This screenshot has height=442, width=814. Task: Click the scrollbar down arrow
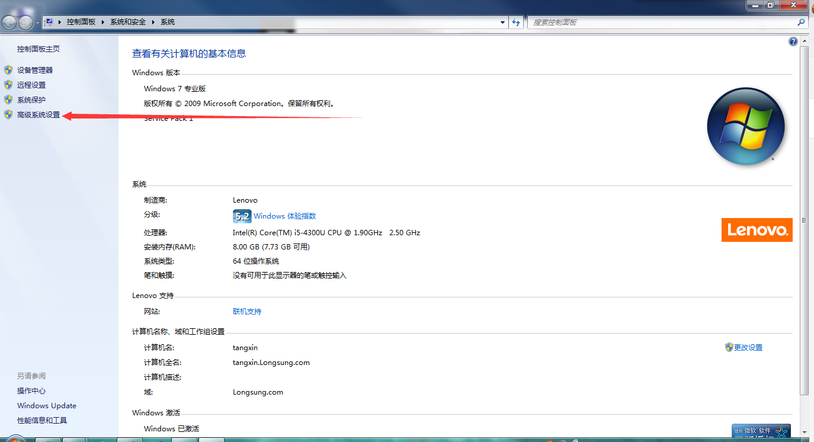[x=804, y=432]
